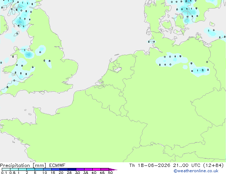Click the 'Th 18-06-2026' date text

click(150, 165)
